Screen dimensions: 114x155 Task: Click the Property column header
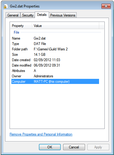click(x=21, y=26)
